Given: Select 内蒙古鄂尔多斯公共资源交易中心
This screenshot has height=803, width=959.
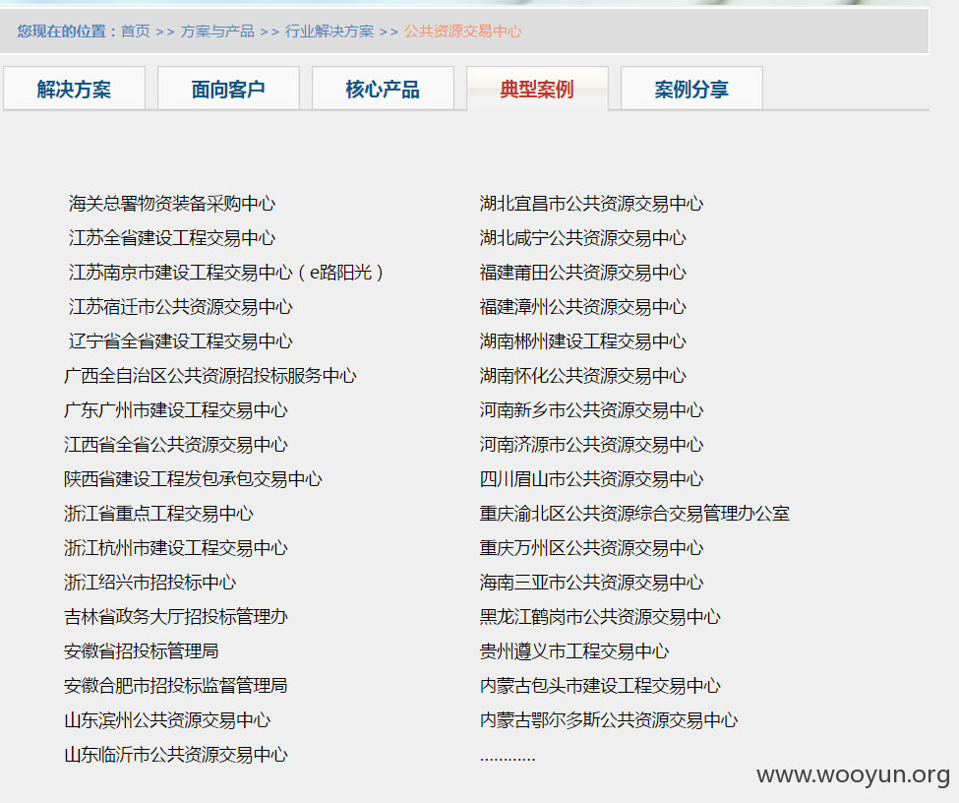Looking at the screenshot, I should click(609, 719).
